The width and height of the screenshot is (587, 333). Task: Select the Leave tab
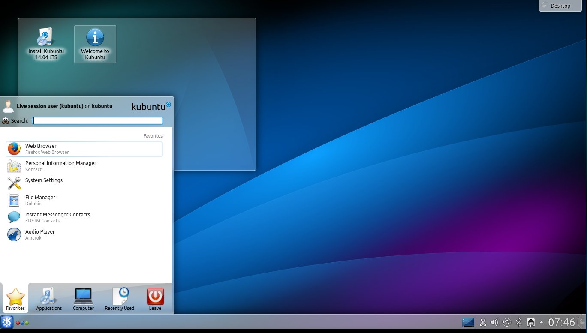tap(155, 299)
